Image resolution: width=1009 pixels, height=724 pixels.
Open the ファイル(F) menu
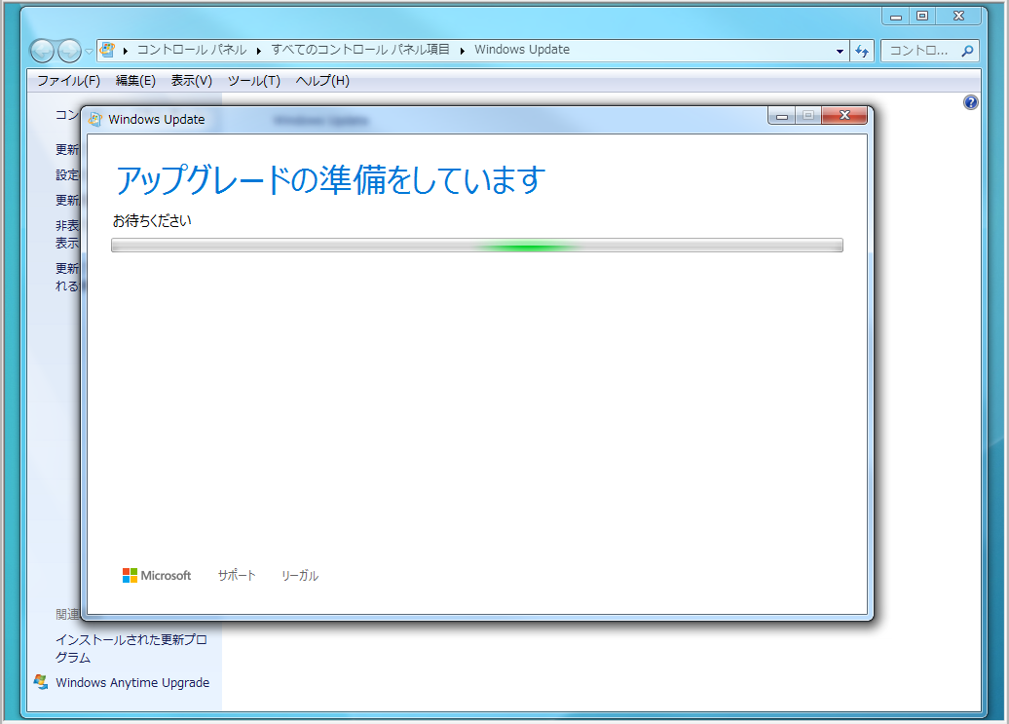[x=69, y=81]
